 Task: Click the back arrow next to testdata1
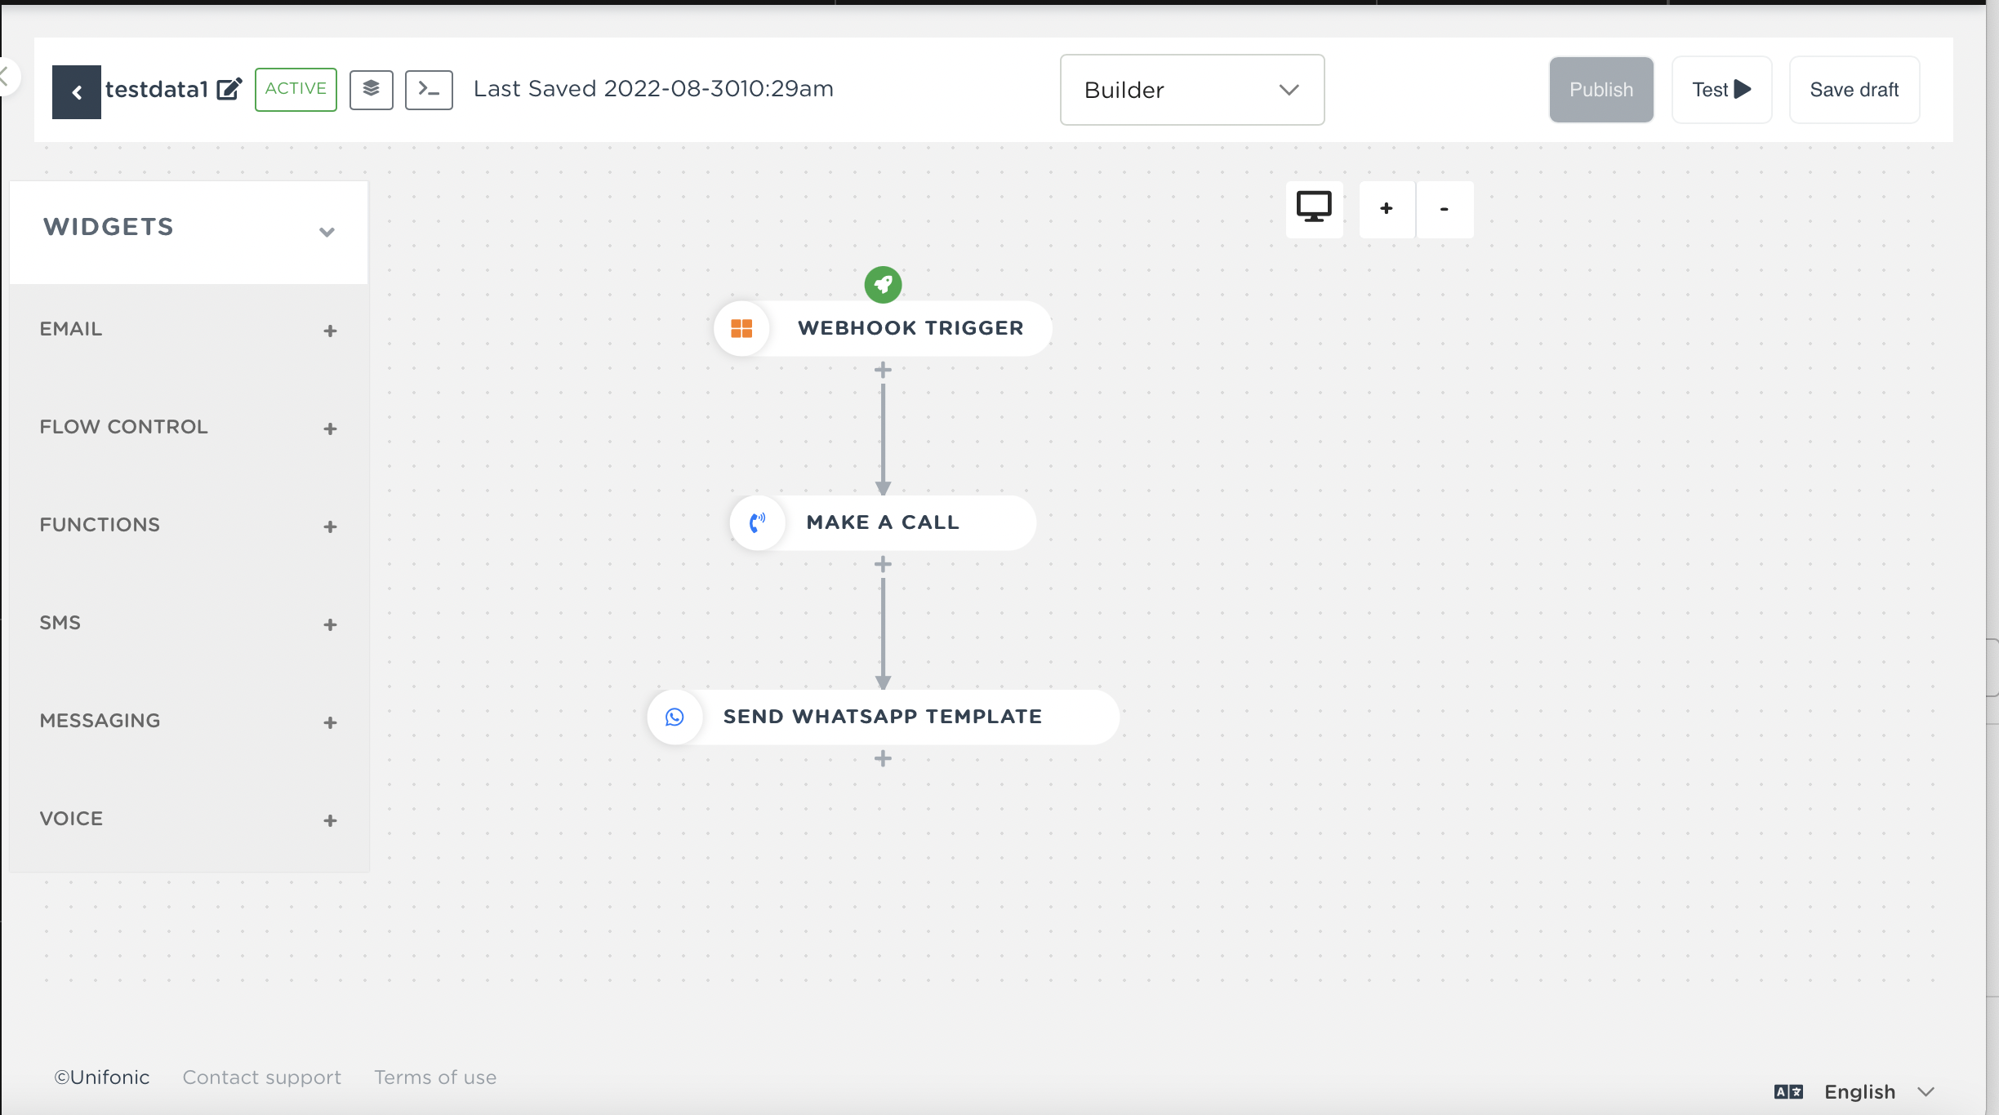point(76,92)
